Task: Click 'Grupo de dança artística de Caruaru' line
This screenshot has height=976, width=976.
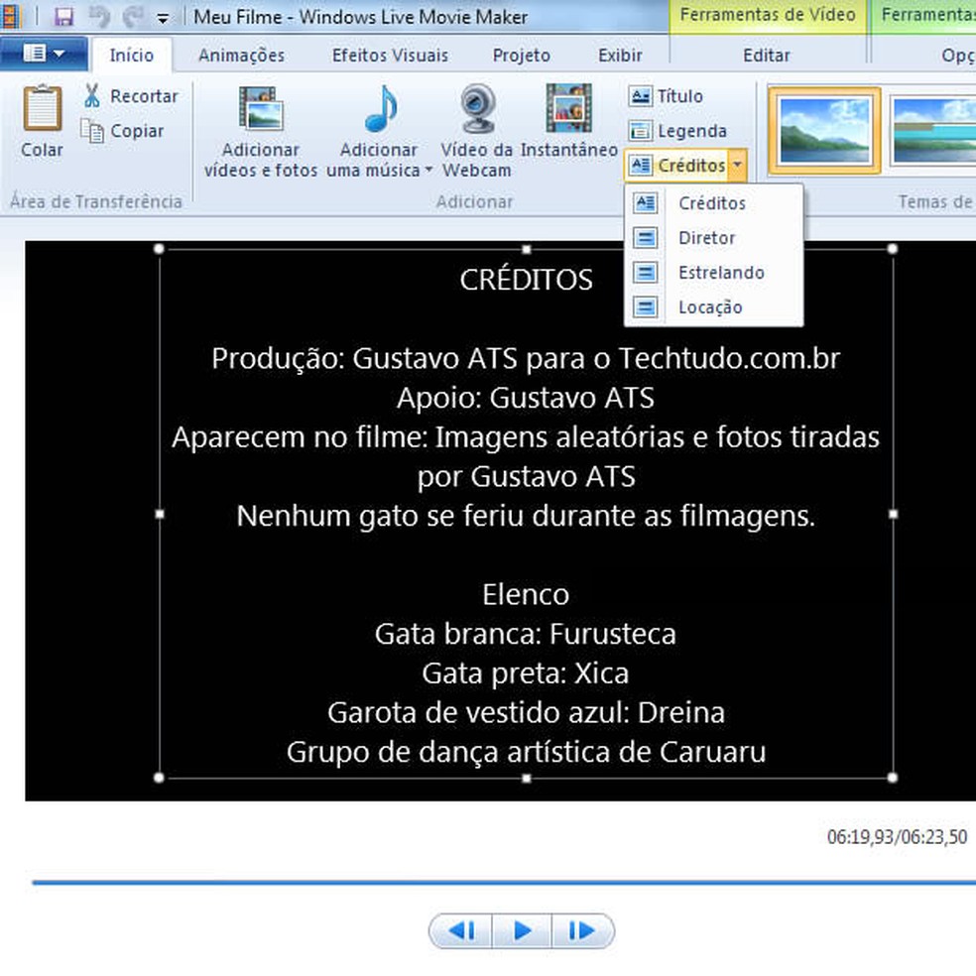Action: 526,753
